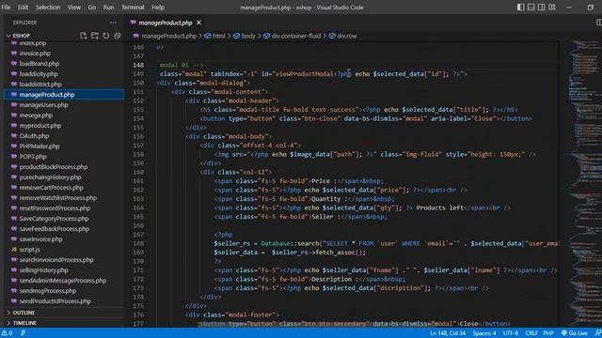Change file encoding UTF-8
602x338 pixels.
pos(511,333)
